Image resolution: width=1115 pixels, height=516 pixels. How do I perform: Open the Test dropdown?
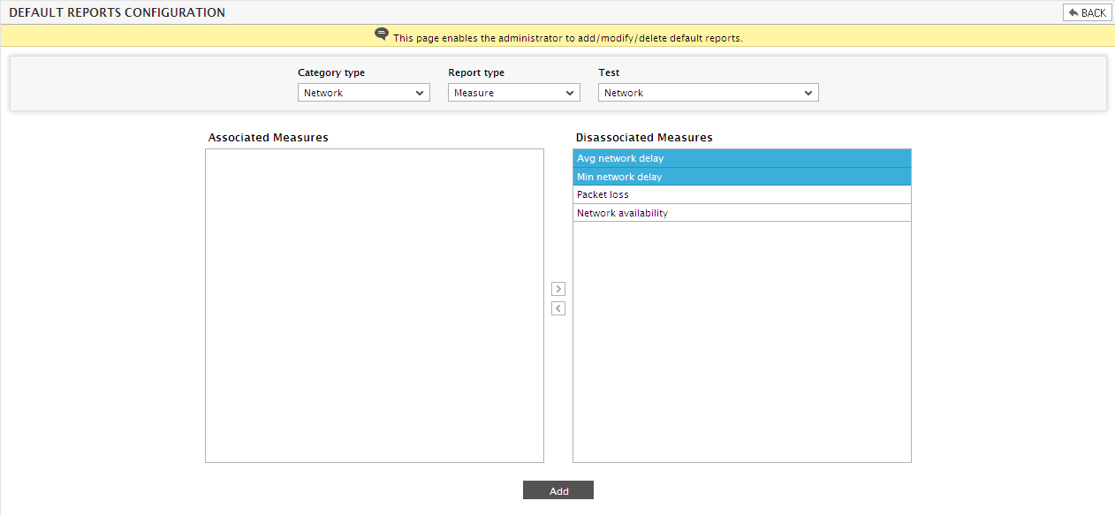pos(709,93)
